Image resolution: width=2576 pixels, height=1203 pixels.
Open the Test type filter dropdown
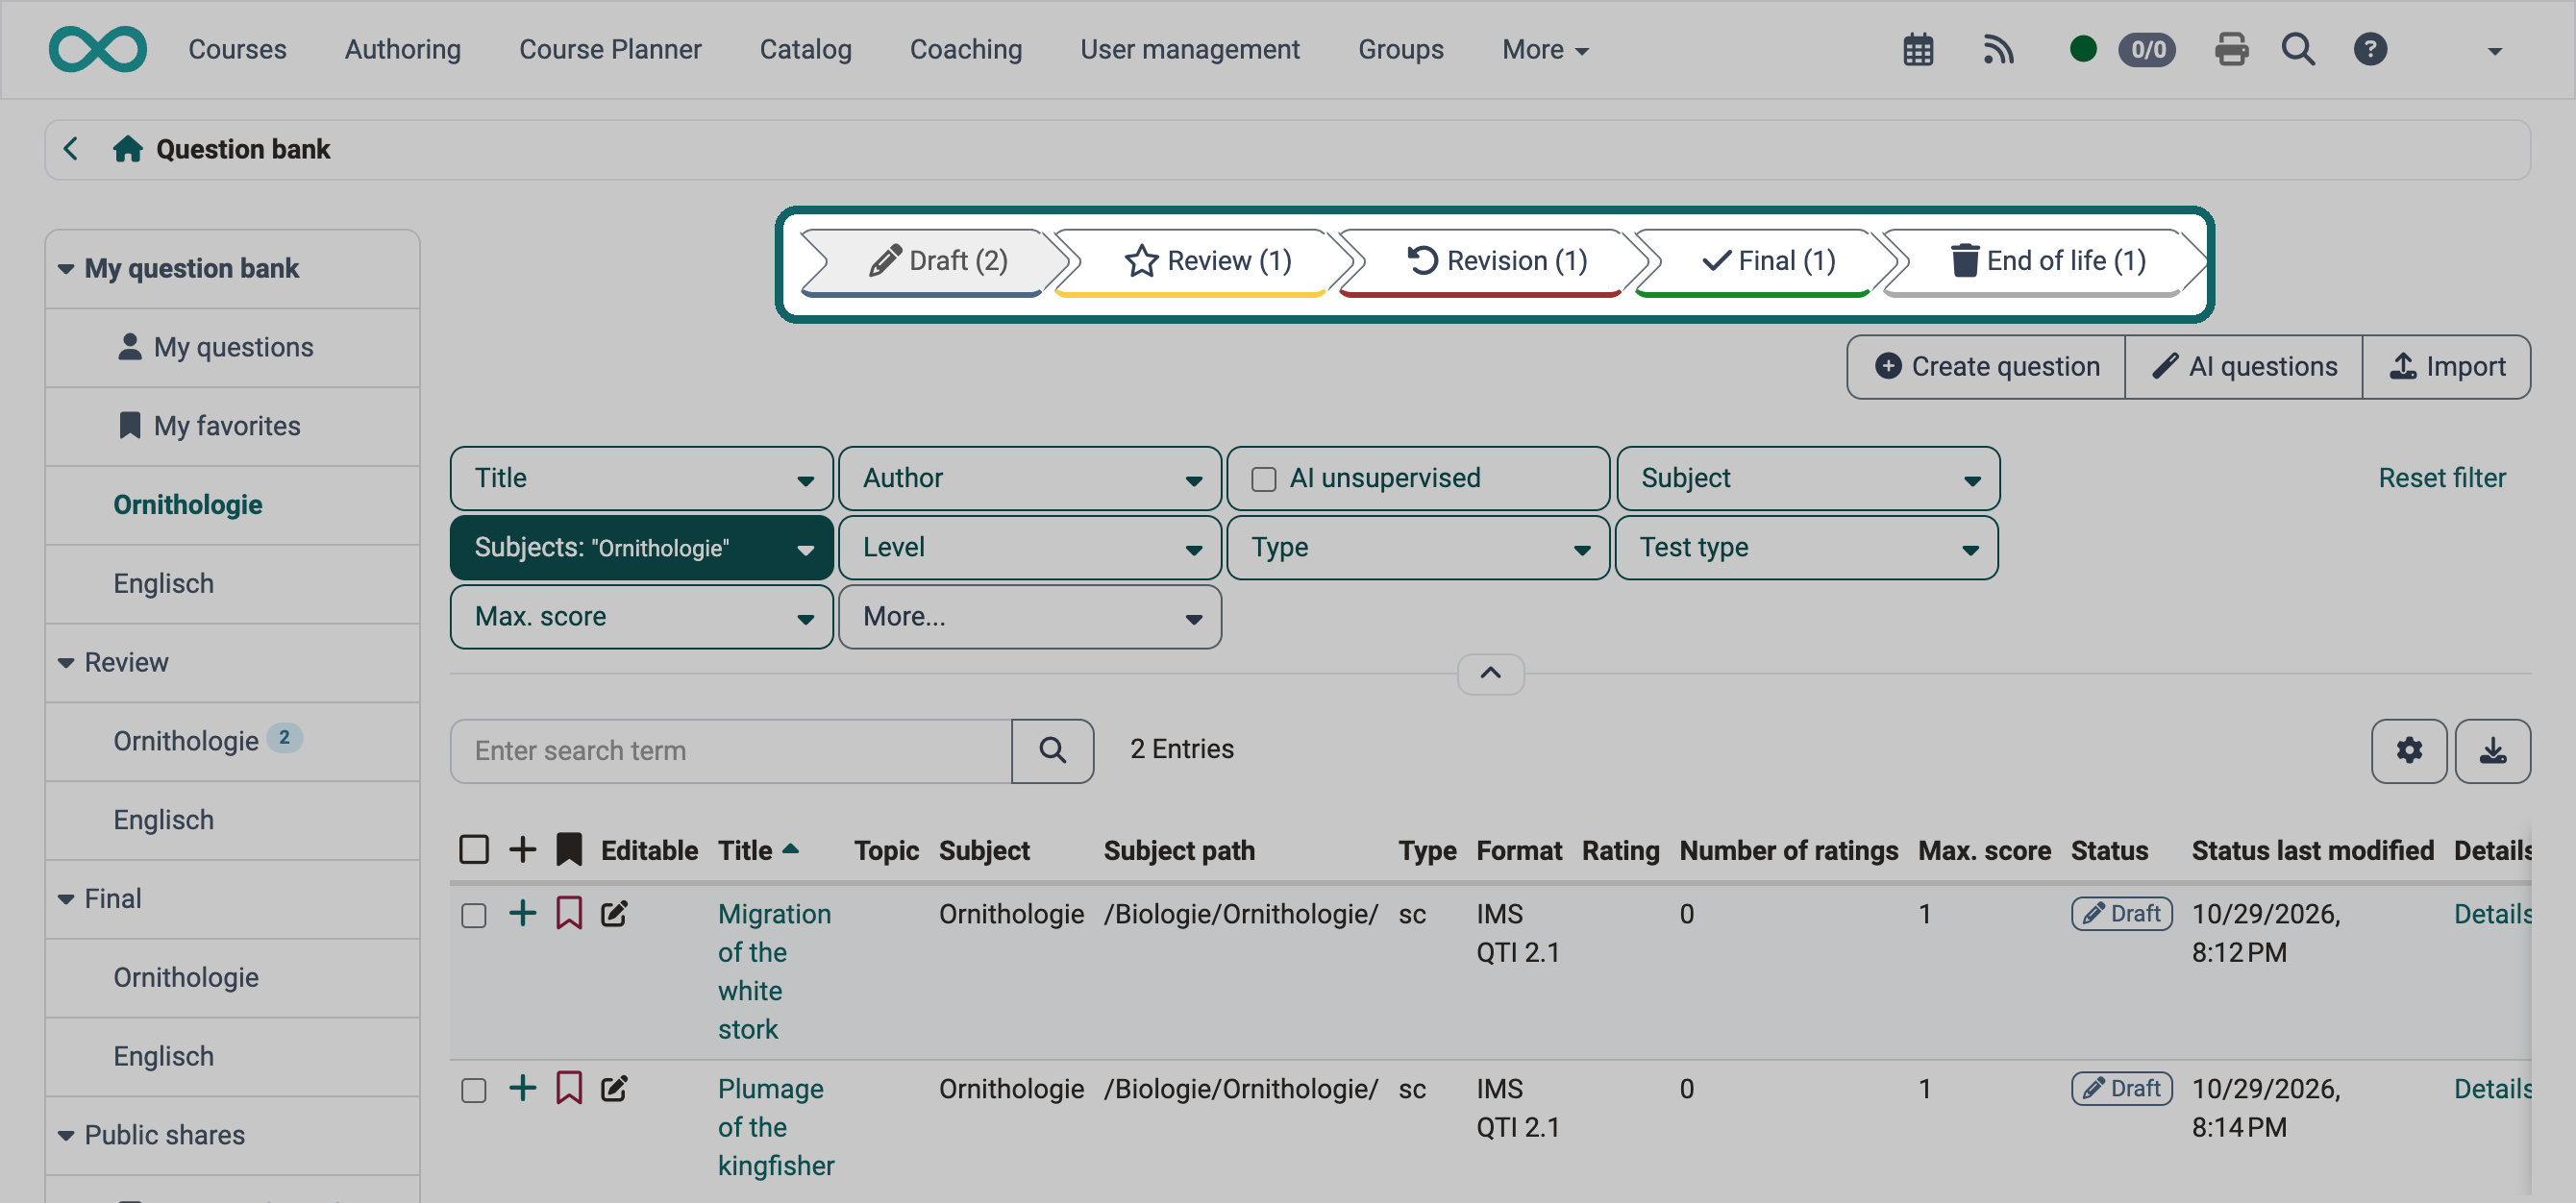coord(1806,548)
